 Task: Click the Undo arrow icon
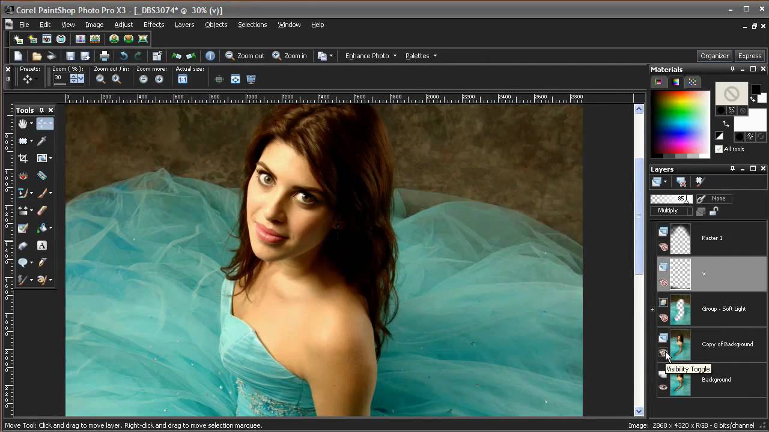124,56
